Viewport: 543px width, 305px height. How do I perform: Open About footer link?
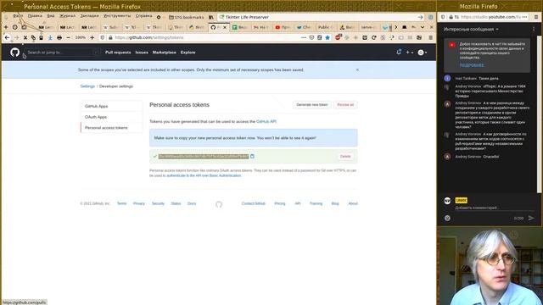pos(353,203)
